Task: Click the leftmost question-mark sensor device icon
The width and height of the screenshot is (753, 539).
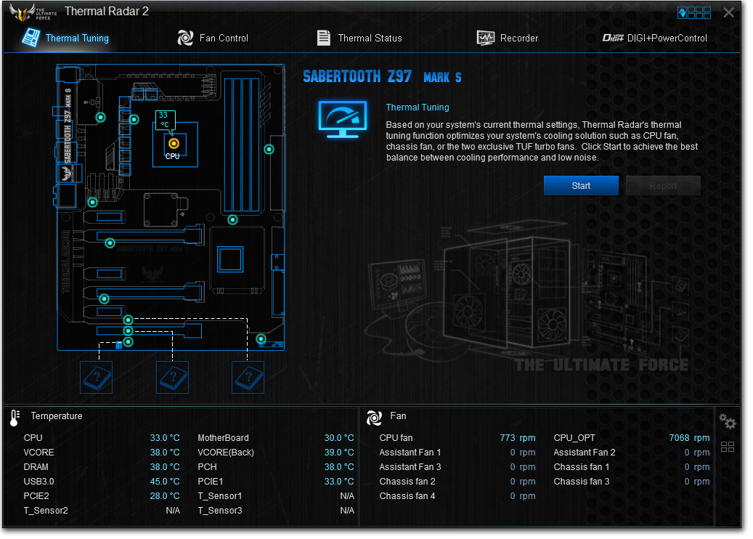Action: (96, 378)
